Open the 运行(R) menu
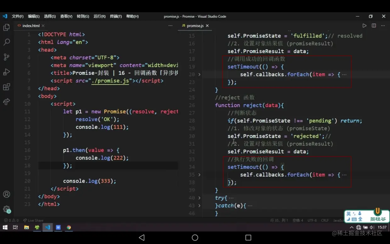Screen dimensions: 390x244 pyautogui.click(x=99, y=16)
